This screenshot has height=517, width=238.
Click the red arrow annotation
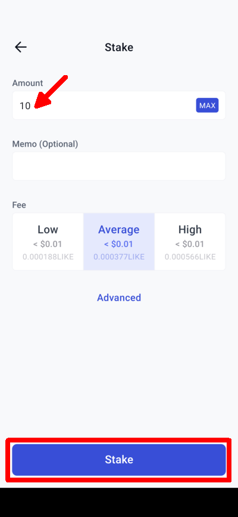click(51, 92)
